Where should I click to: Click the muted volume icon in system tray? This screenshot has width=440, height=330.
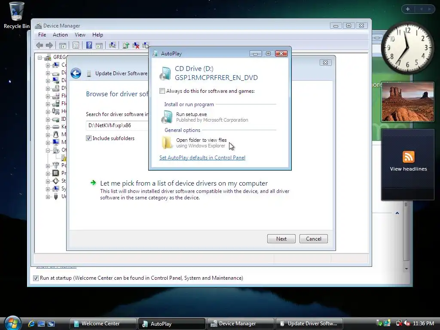tap(407, 323)
